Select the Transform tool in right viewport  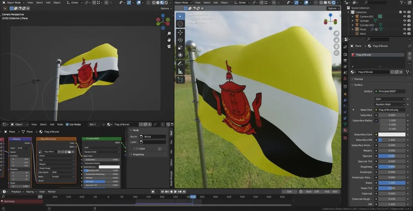tap(180, 55)
